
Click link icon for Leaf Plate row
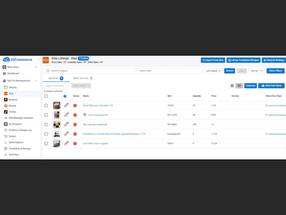66,143
